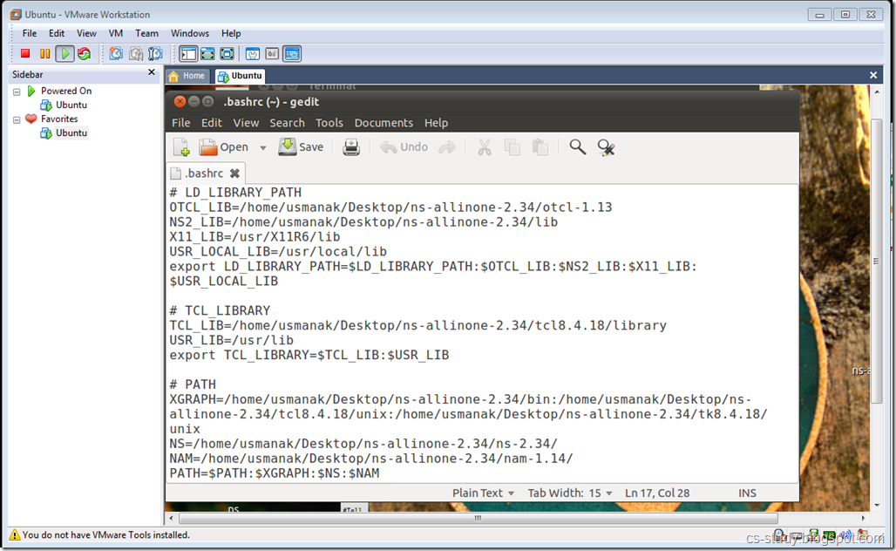Undo the last edit in gedit
896x551 pixels.
(x=404, y=147)
